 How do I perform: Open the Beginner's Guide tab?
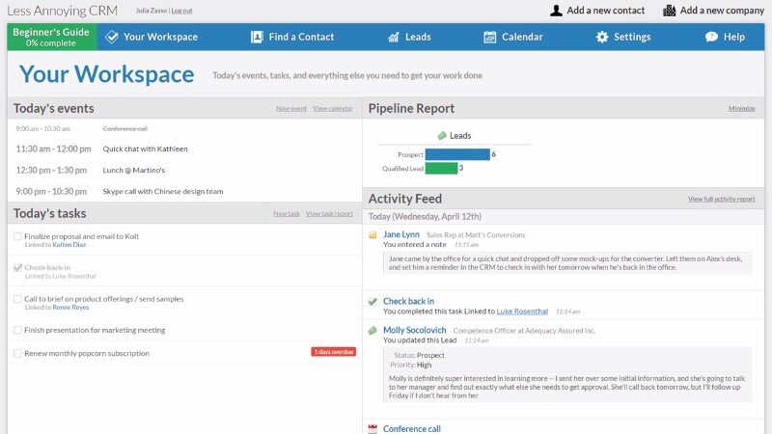[50, 38]
